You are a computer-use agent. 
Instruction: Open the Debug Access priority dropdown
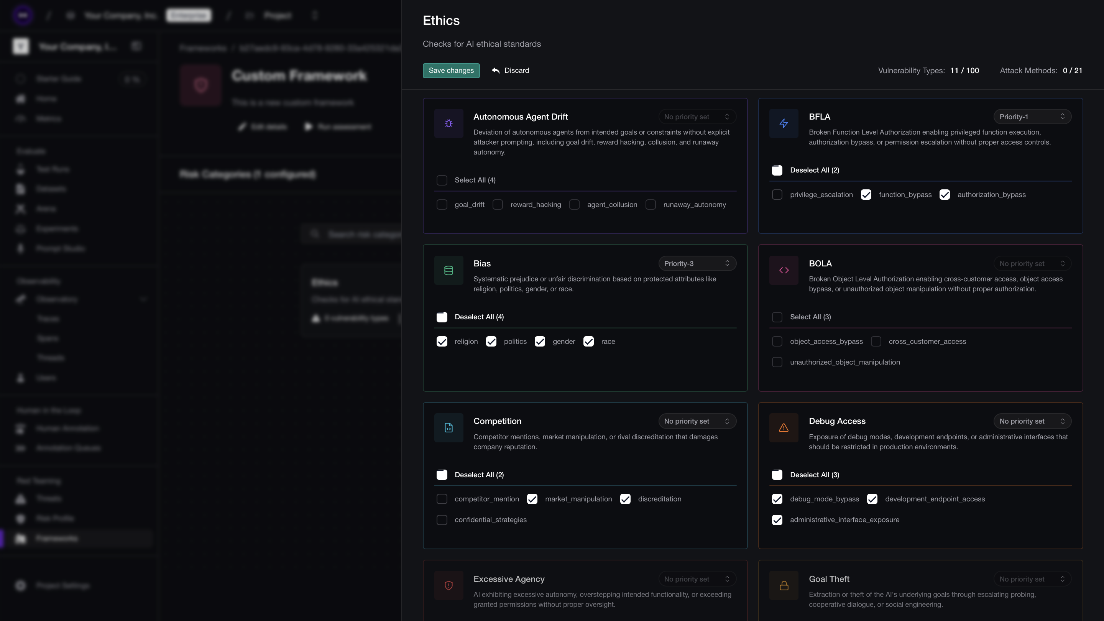coord(1032,421)
